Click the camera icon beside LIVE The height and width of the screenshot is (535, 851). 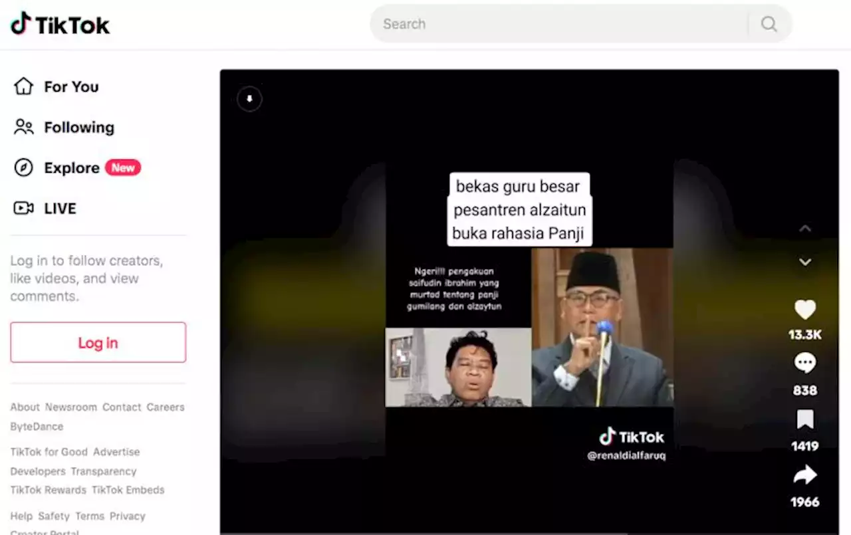tap(23, 208)
